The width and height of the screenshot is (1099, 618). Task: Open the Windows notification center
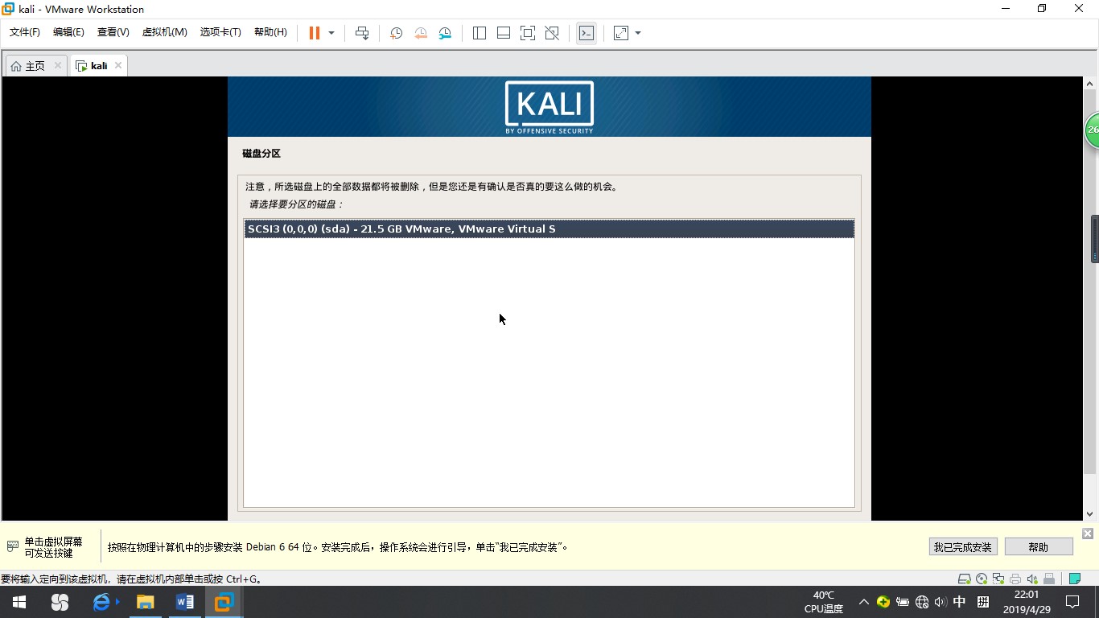point(1072,602)
